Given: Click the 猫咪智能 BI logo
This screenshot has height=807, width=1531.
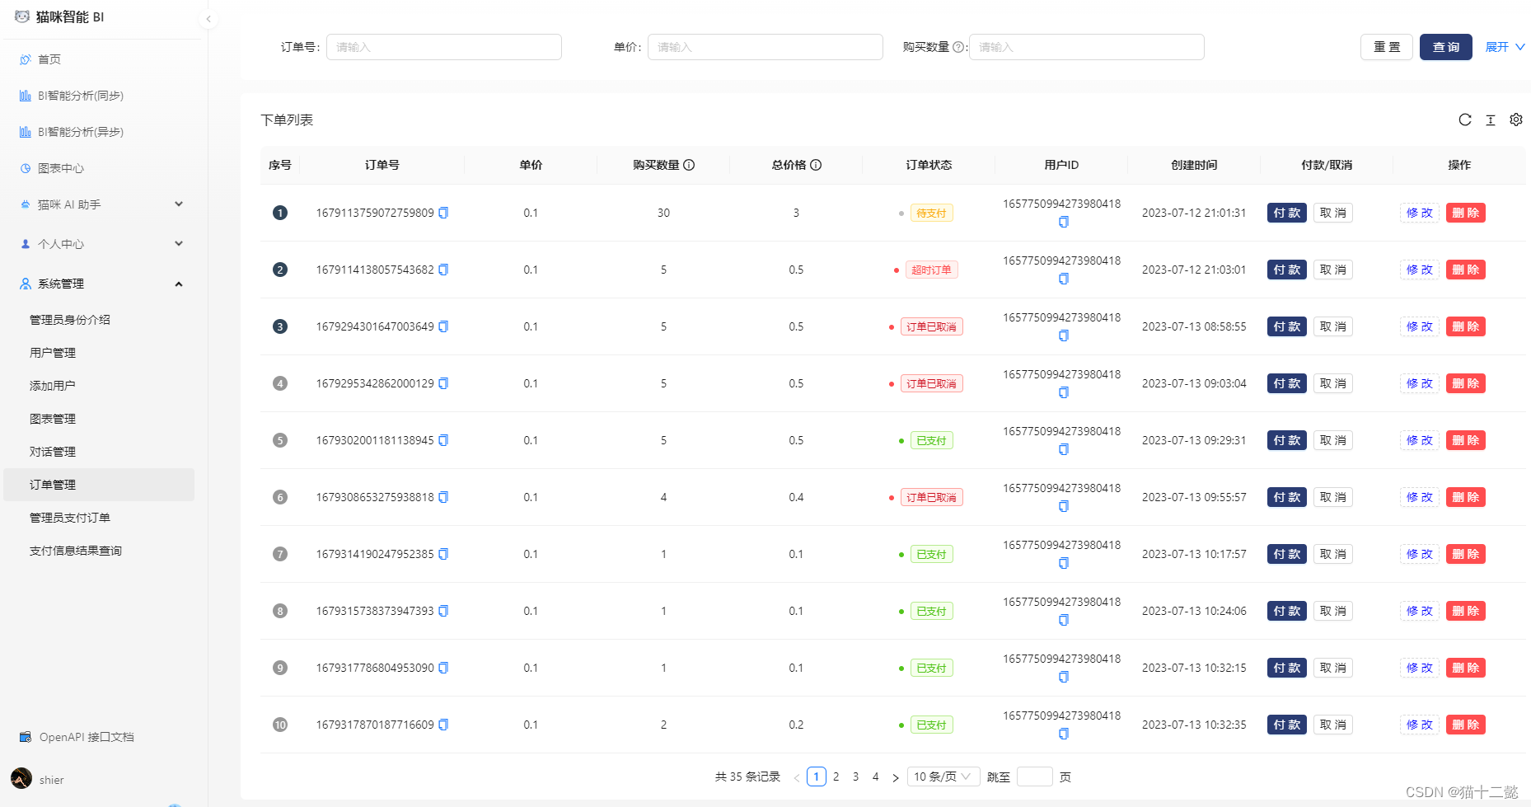Looking at the screenshot, I should pyautogui.click(x=59, y=16).
